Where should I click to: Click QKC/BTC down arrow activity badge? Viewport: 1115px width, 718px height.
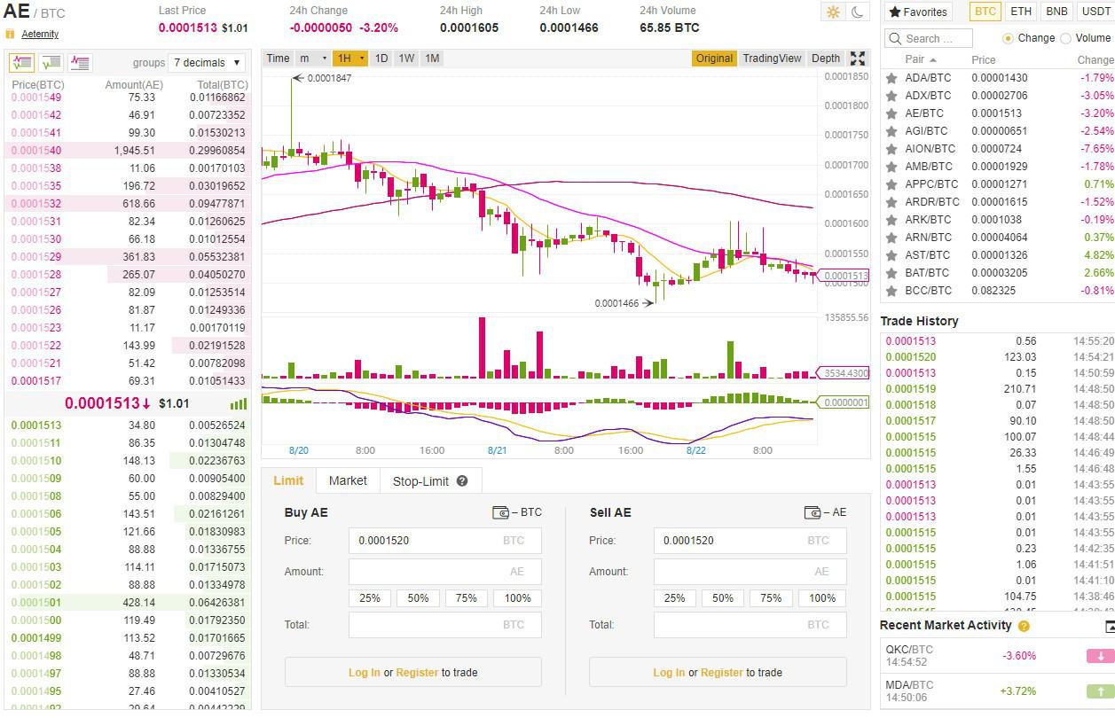click(x=1100, y=656)
